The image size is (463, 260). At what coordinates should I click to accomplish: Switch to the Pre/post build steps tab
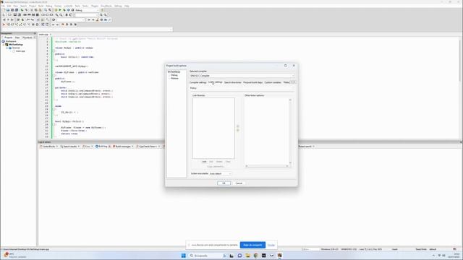click(252, 82)
